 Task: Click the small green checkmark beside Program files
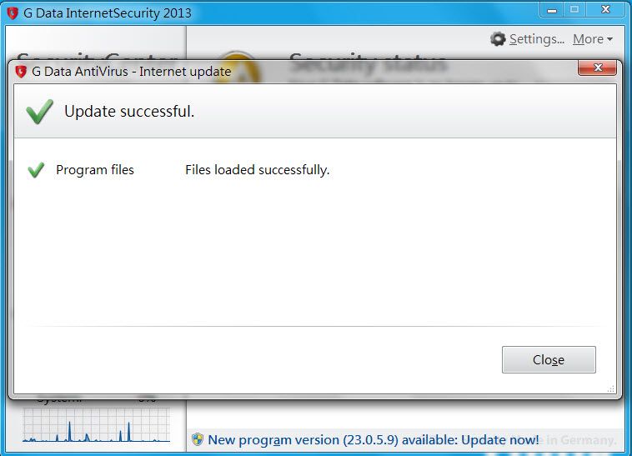(x=36, y=169)
